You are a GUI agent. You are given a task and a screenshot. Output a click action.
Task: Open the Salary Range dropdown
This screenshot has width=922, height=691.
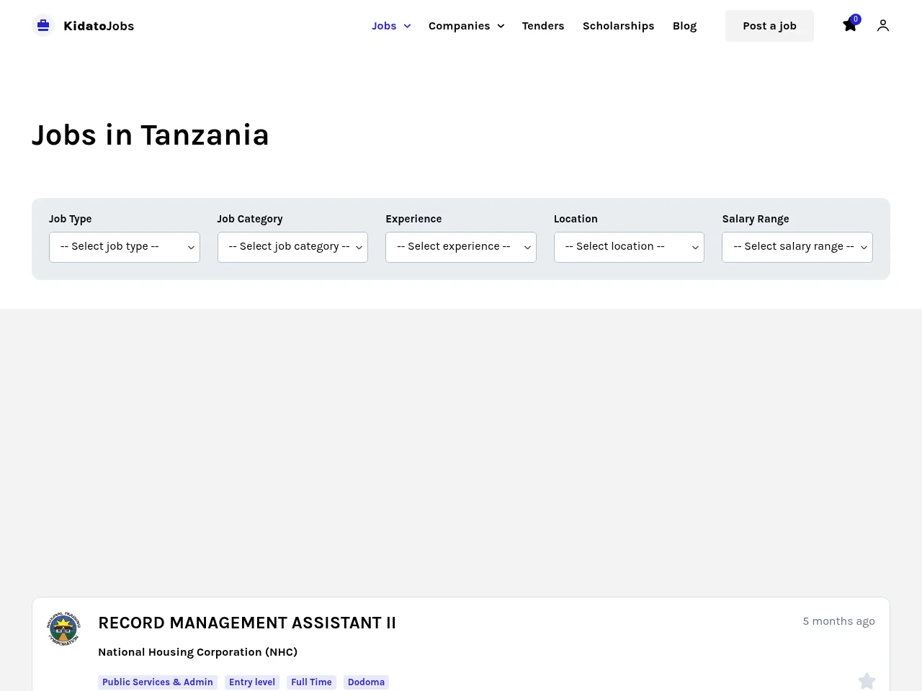click(x=797, y=247)
